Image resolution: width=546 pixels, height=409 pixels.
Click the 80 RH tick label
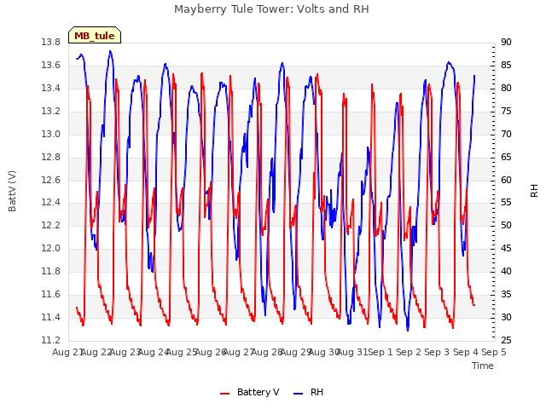(506, 89)
